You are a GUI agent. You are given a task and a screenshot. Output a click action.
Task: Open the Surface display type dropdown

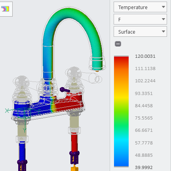pos(140,32)
